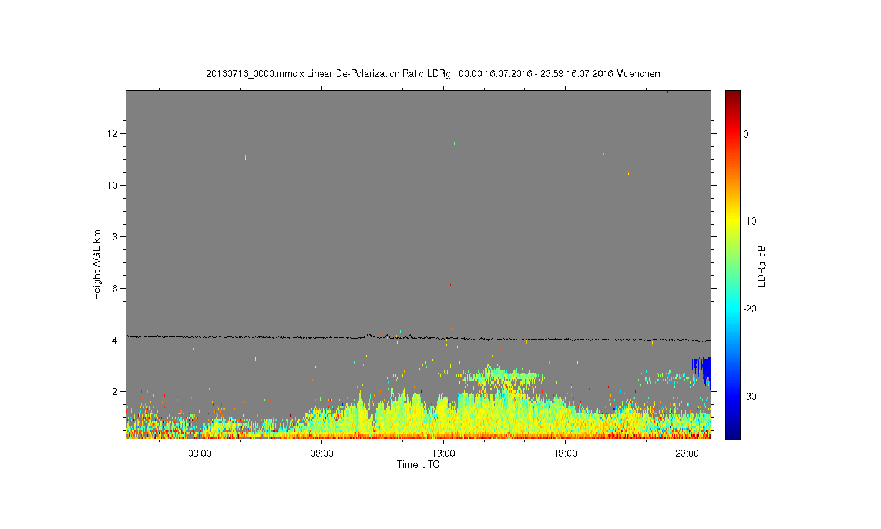Click the 08:00 time tick label
This screenshot has height=529, width=881.
coord(322,454)
